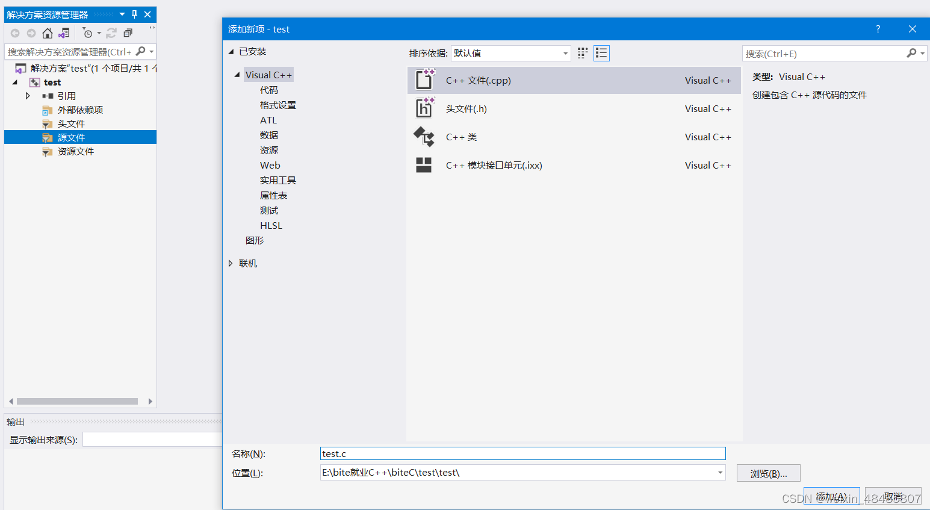Click 取消 cancel button

(x=893, y=496)
